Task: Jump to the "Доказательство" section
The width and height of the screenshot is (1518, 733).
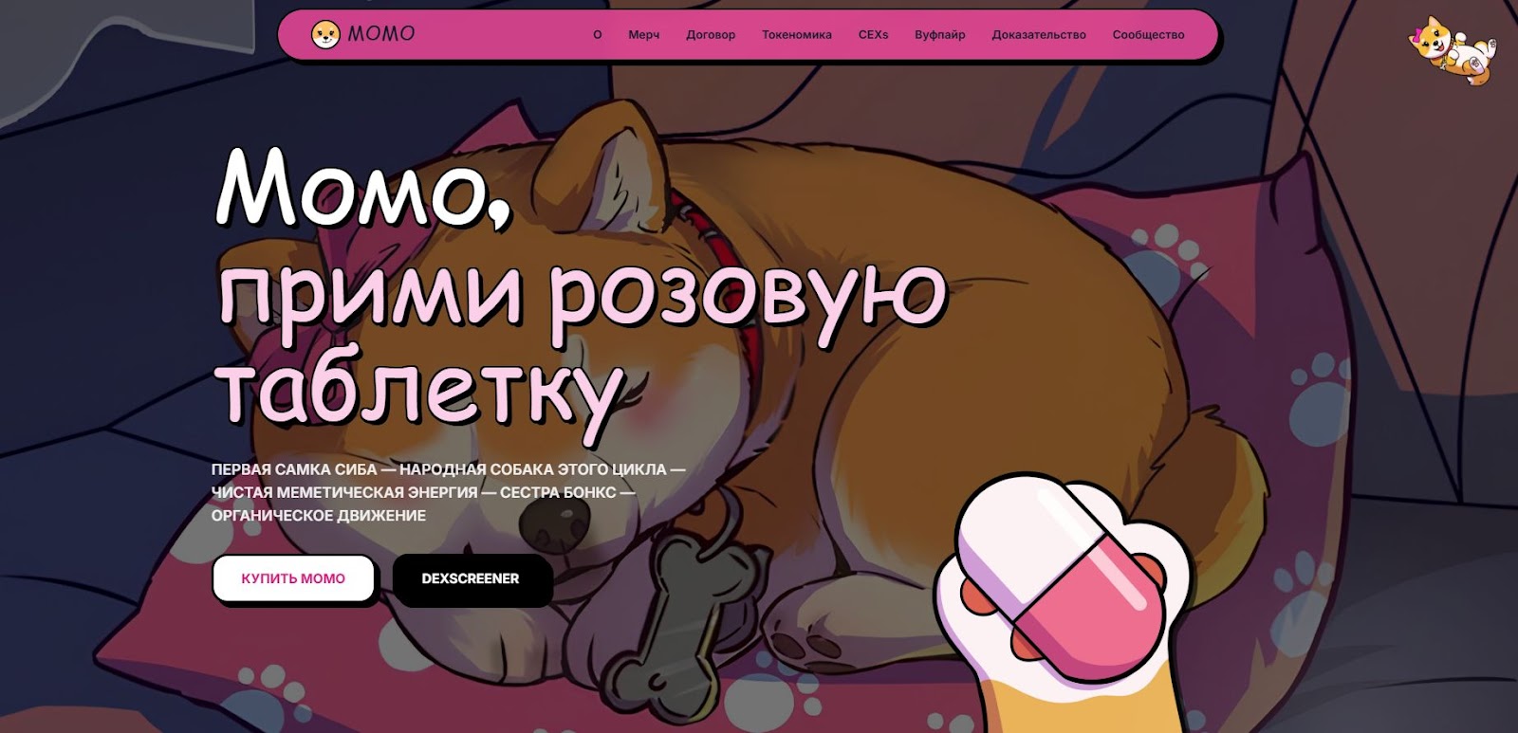Action: pyautogui.click(x=1039, y=35)
